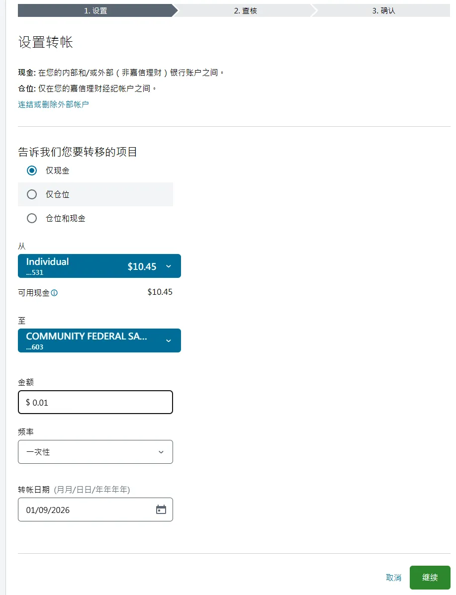
Task: Click the 频率 dropdown chevron arrow
Action: pos(161,452)
